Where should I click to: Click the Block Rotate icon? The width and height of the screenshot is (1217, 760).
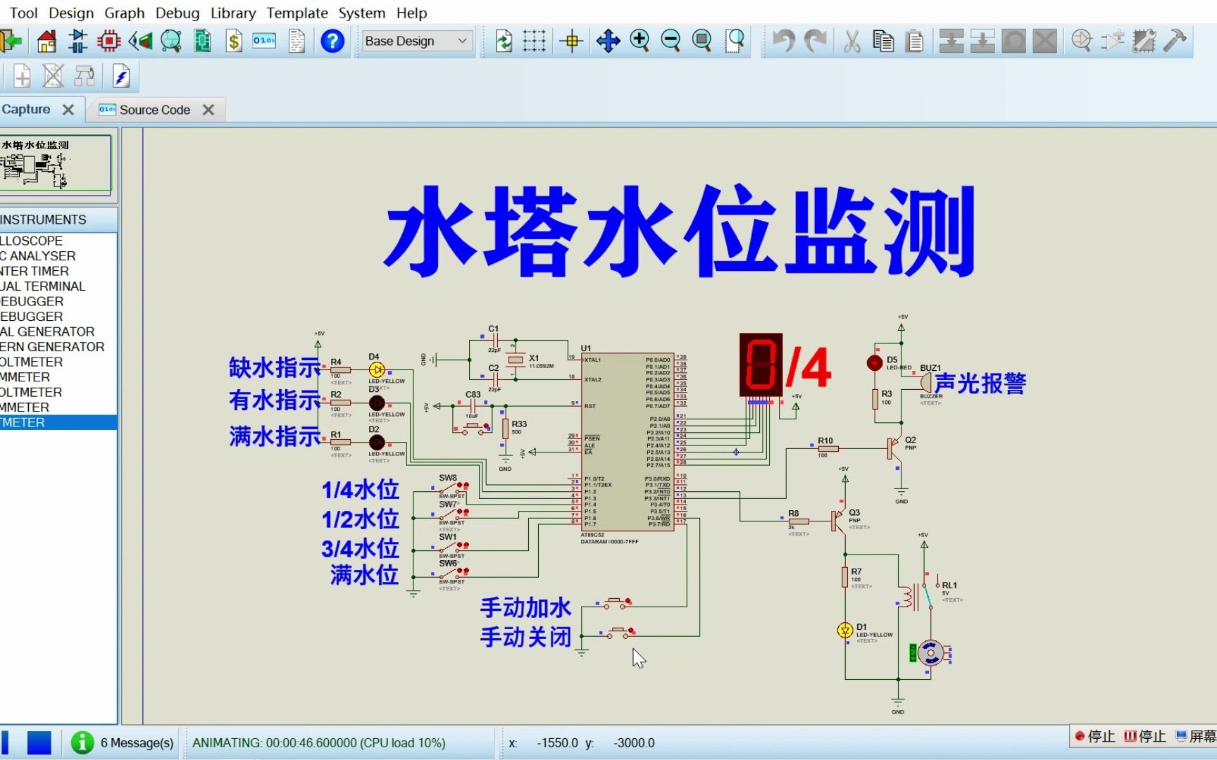[x=1013, y=41]
